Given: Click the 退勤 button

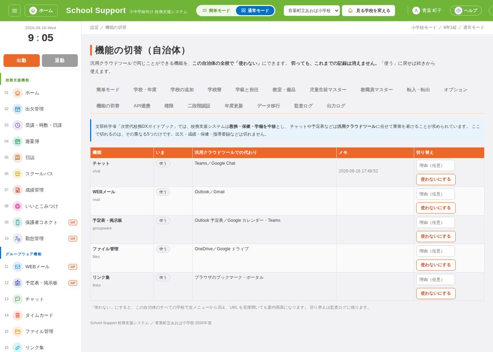Looking at the screenshot, I should (60, 60).
